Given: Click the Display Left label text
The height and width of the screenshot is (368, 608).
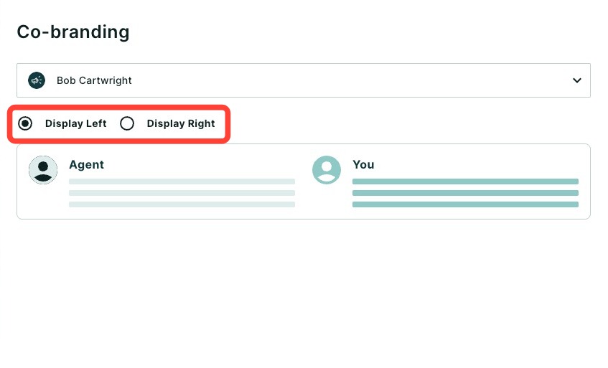Looking at the screenshot, I should (x=75, y=123).
